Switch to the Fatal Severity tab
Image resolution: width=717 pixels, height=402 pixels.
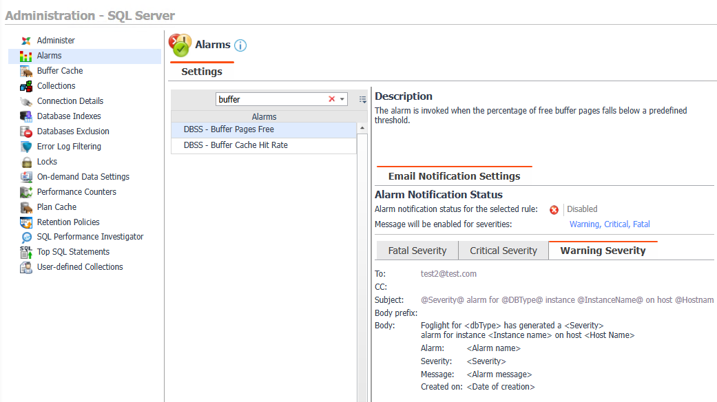pos(417,251)
